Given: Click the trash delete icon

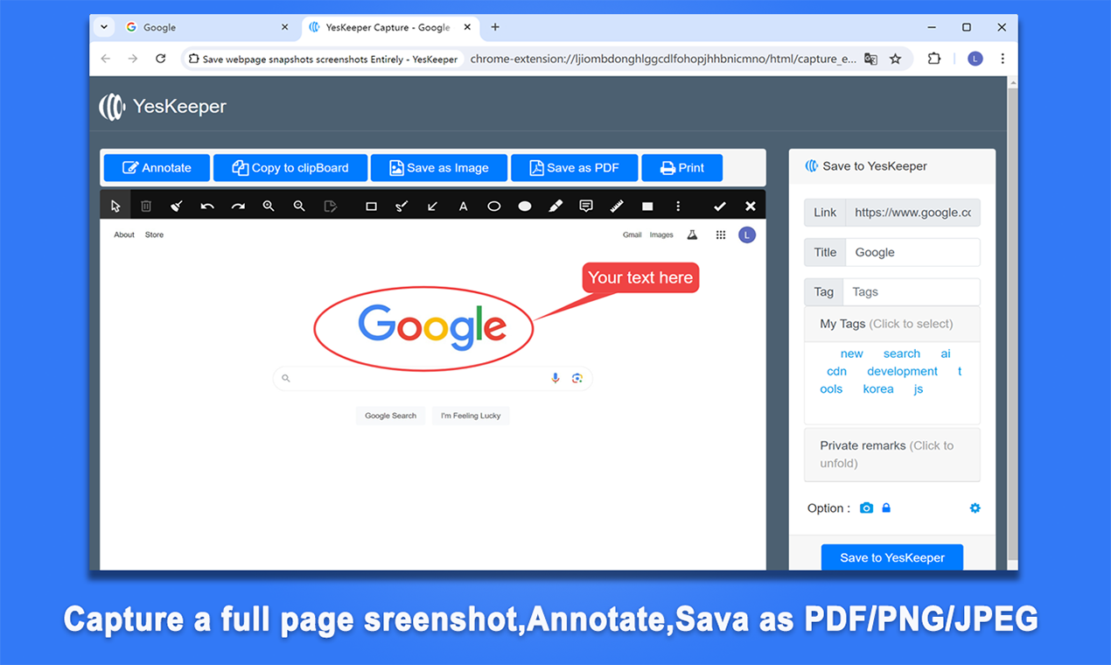Looking at the screenshot, I should point(146,206).
